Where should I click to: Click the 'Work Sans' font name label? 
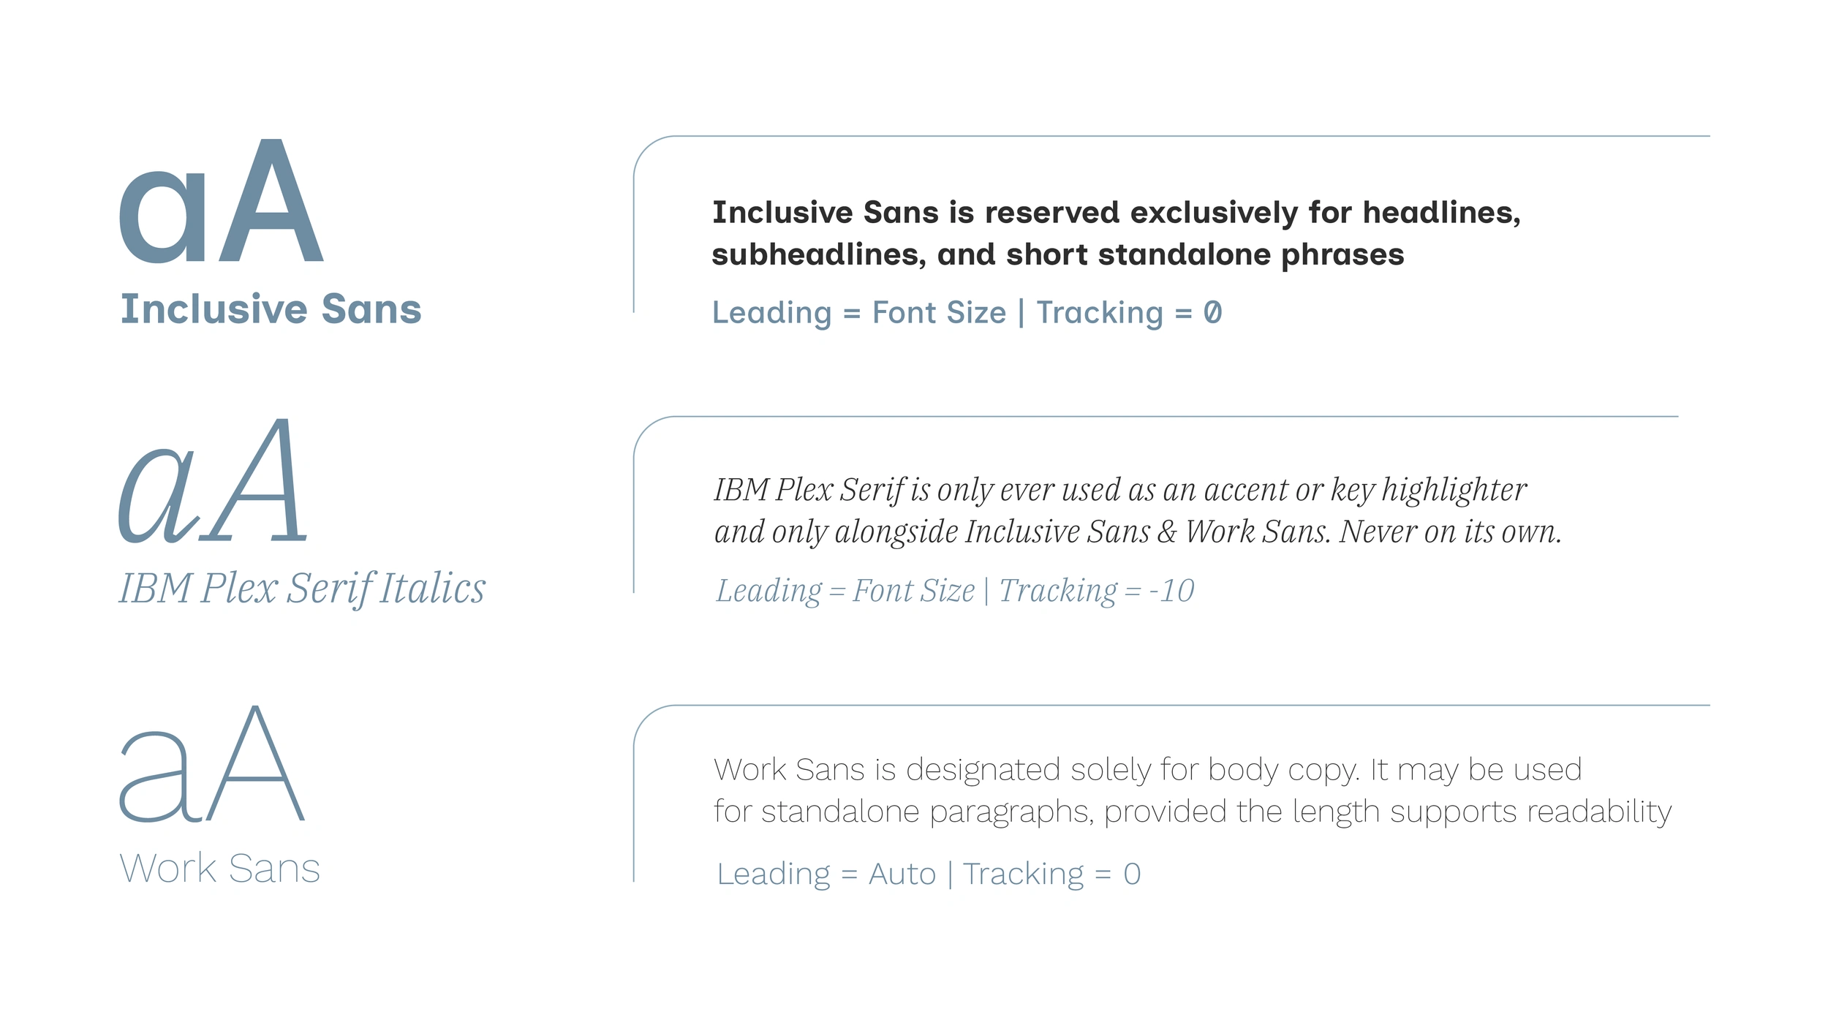point(219,869)
